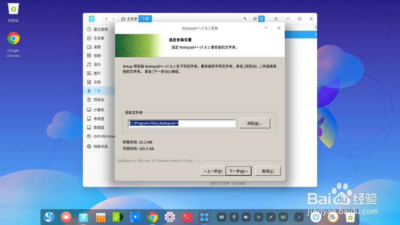400x225 pixels.
Task: Open the onscreen keyboard tray icon
Action: click(222, 217)
